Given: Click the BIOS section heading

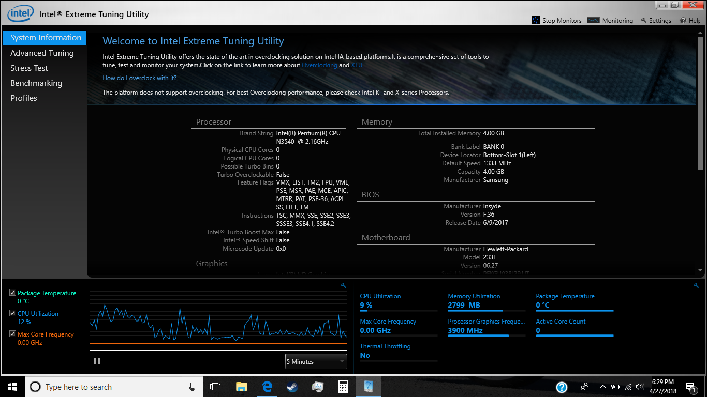Looking at the screenshot, I should tap(371, 195).
